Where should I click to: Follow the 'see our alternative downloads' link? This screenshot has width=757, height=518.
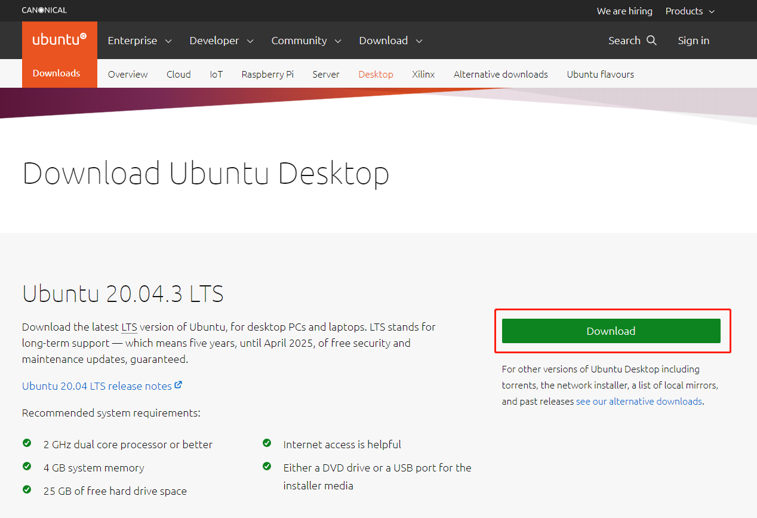tap(639, 401)
